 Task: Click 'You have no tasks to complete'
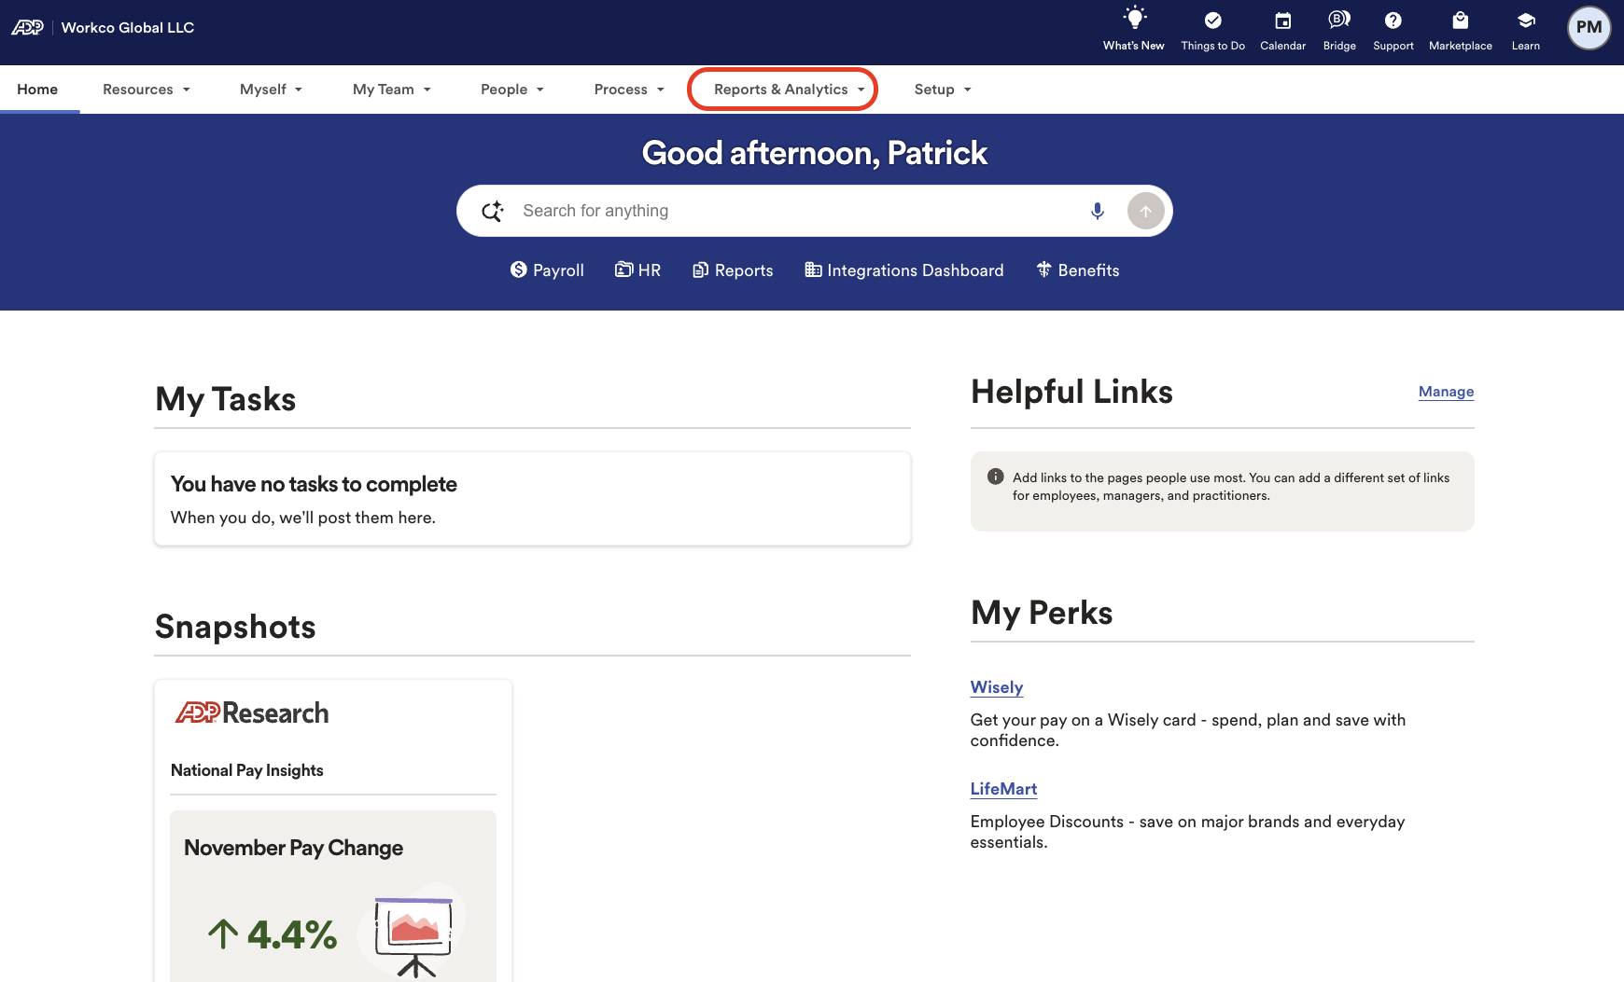(x=314, y=484)
